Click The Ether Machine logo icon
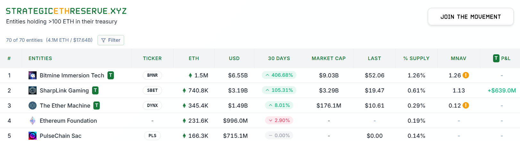Image resolution: width=520 pixels, height=141 pixels. (x=32, y=106)
